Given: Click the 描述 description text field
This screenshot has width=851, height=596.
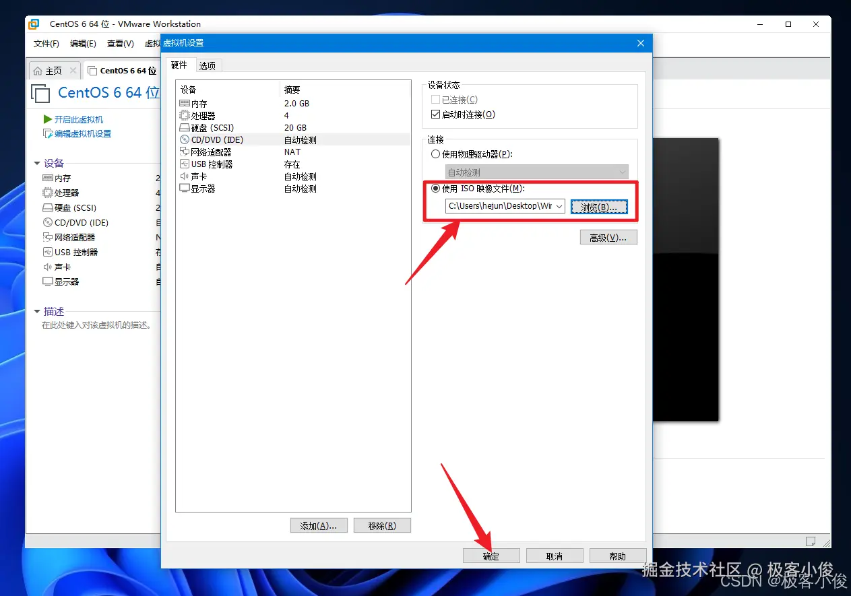Looking at the screenshot, I should pyautogui.click(x=97, y=325).
